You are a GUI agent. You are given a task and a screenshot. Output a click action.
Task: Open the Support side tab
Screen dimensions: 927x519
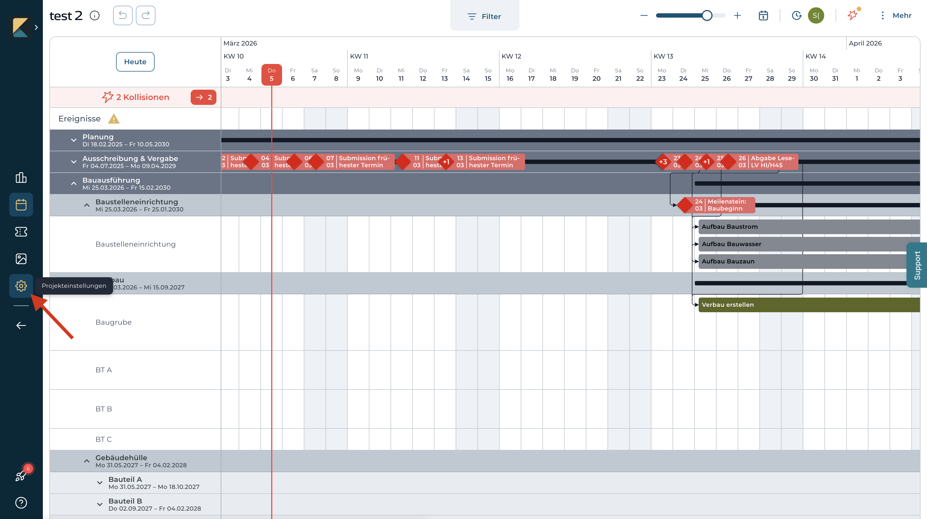point(917,265)
